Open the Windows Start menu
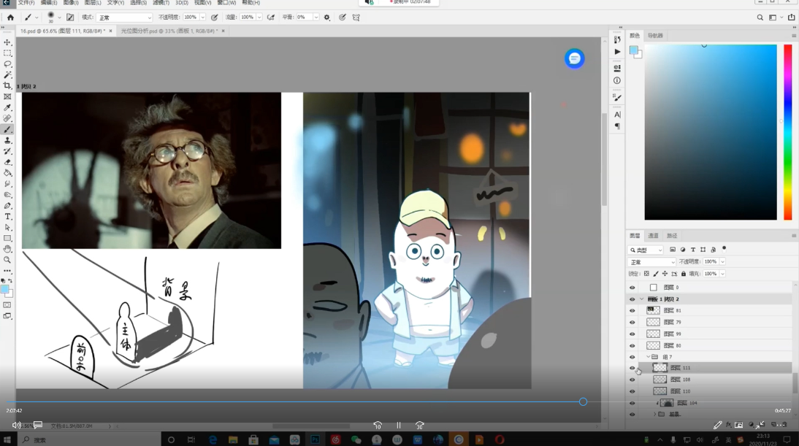799x446 pixels. [7, 439]
